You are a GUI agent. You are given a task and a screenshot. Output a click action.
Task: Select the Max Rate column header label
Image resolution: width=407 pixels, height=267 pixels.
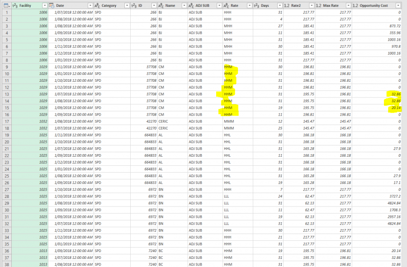coord(331,5)
